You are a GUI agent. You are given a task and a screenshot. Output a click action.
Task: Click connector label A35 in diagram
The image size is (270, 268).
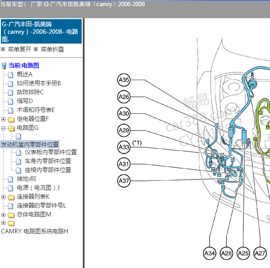(x=124, y=80)
